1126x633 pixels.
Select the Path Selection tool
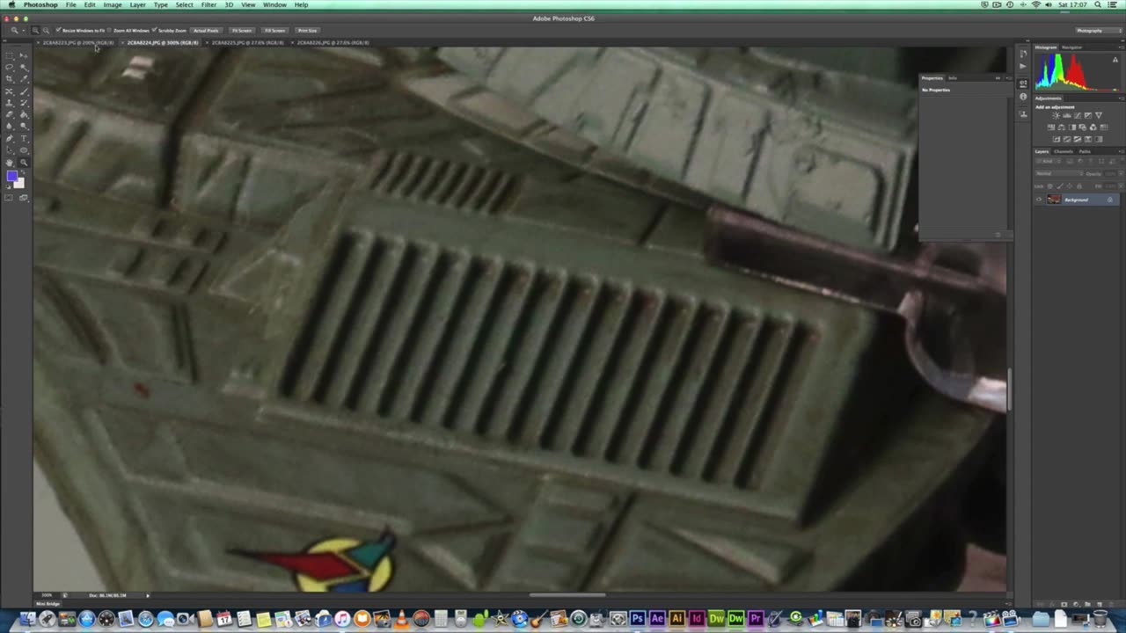pyautogui.click(x=9, y=150)
